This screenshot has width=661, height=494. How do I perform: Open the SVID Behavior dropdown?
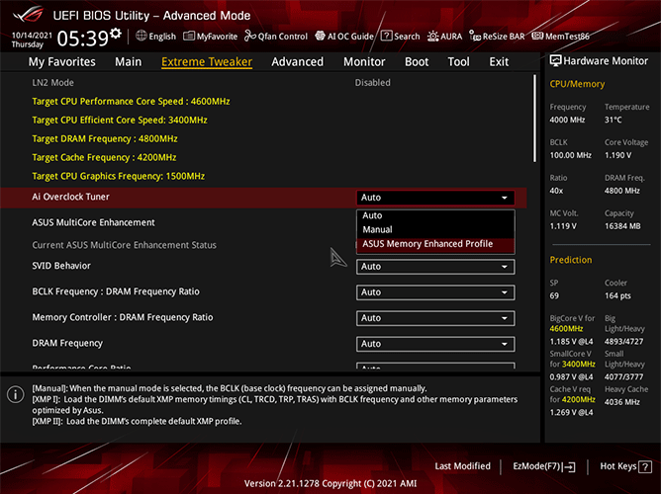point(435,267)
